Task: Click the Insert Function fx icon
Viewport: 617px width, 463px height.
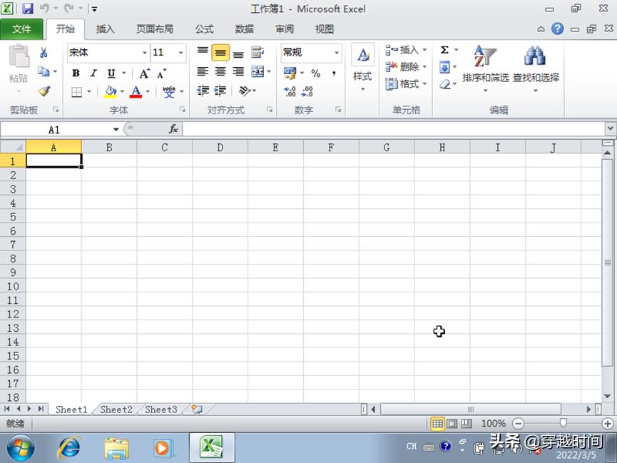Action: coord(173,129)
